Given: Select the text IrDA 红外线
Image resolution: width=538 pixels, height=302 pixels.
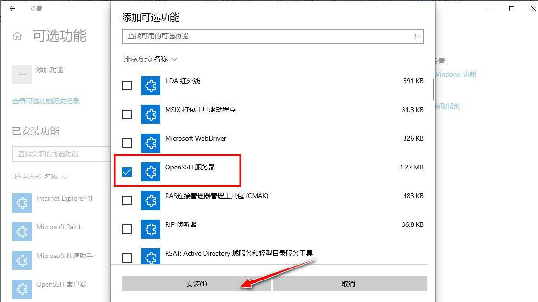Looking at the screenshot, I should (x=182, y=81).
